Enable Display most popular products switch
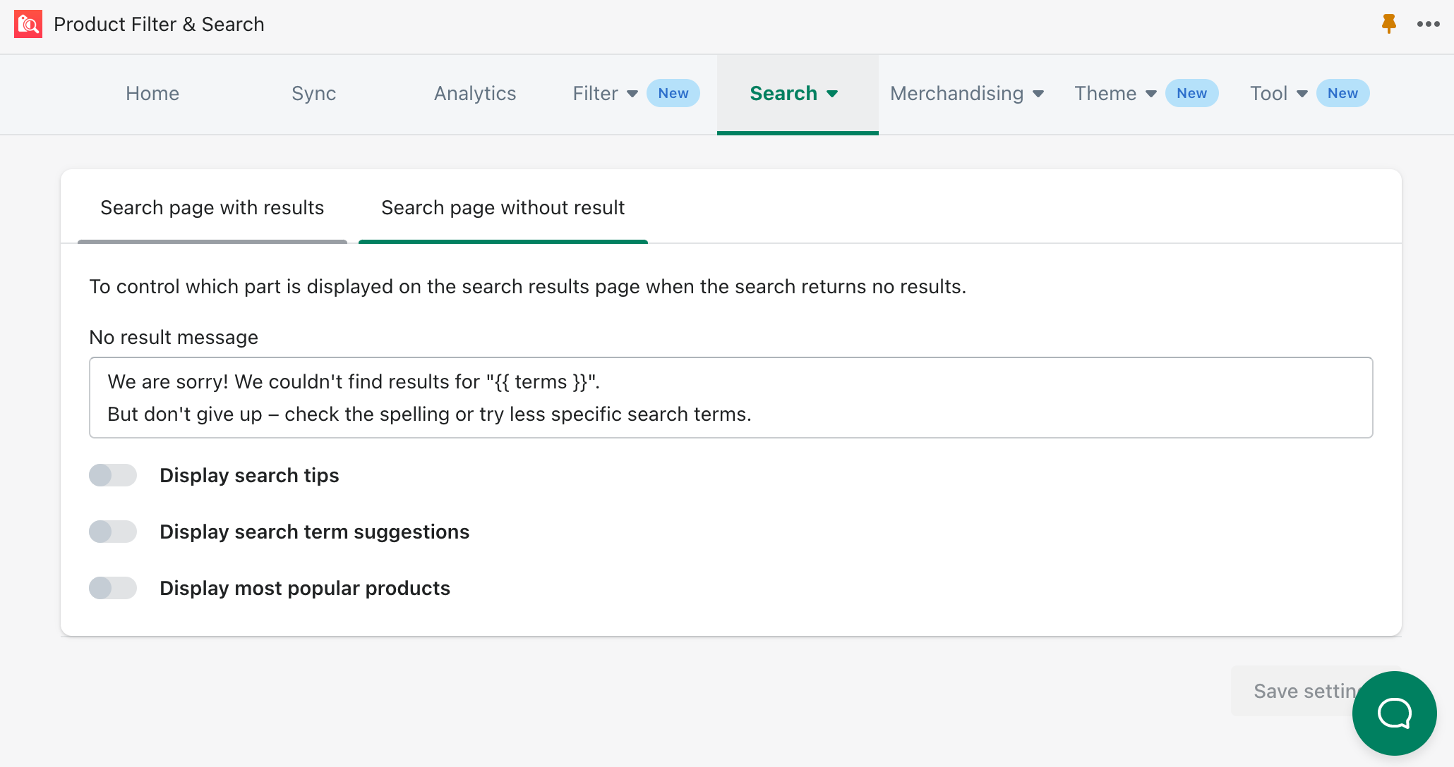 [113, 588]
